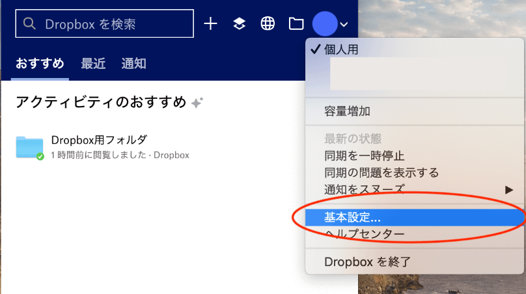This screenshot has height=294, width=526.
Task: Expand the account menu chevron
Action: point(344,24)
